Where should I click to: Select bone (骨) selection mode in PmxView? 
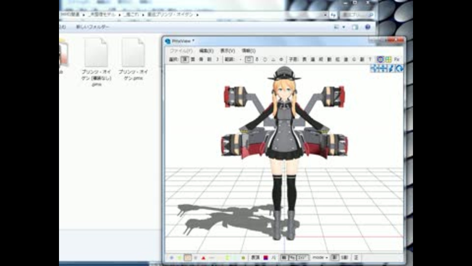tap(201, 60)
